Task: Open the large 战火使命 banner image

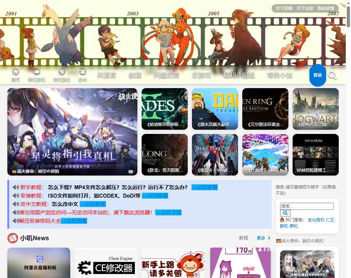Action: tap(72, 132)
